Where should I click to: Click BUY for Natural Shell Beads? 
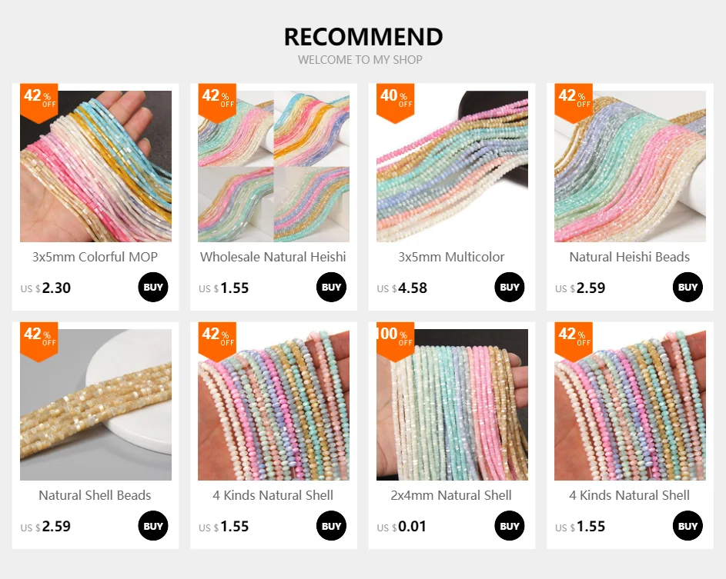[x=152, y=526]
